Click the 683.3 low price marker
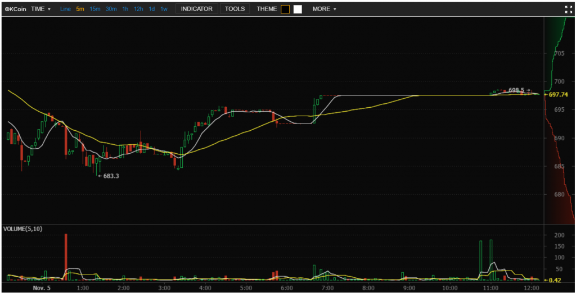 [111, 176]
